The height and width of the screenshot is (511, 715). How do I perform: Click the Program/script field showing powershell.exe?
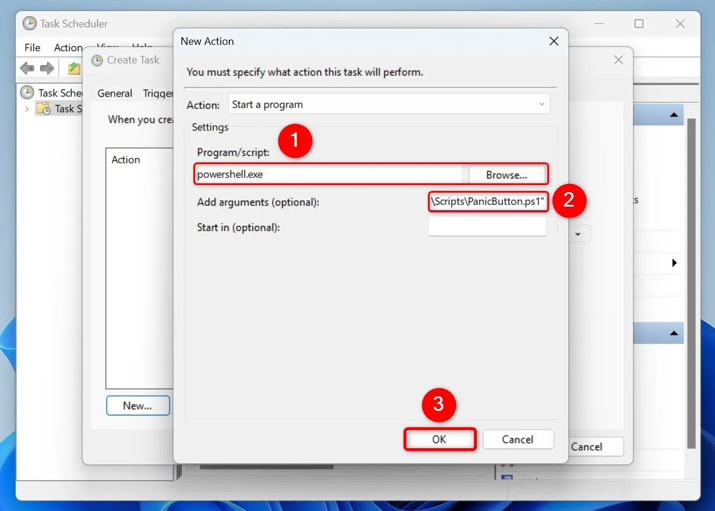click(326, 174)
